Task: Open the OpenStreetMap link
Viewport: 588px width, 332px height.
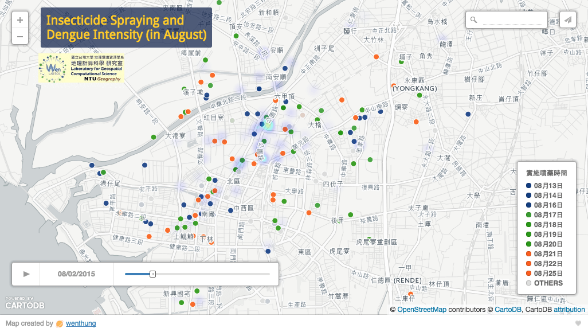Action: coord(422,310)
